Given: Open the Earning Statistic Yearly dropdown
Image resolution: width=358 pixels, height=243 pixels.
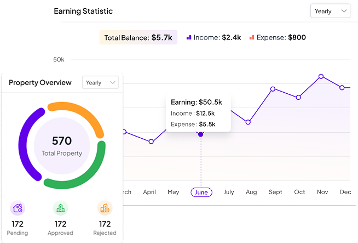Looking at the screenshot, I should click(330, 11).
